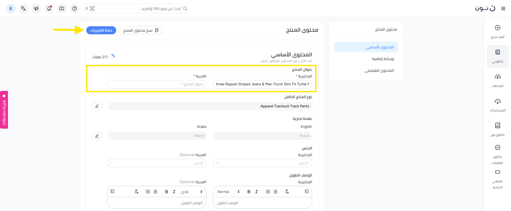
Task: Click the hamburger menu icon
Action: 503,9
